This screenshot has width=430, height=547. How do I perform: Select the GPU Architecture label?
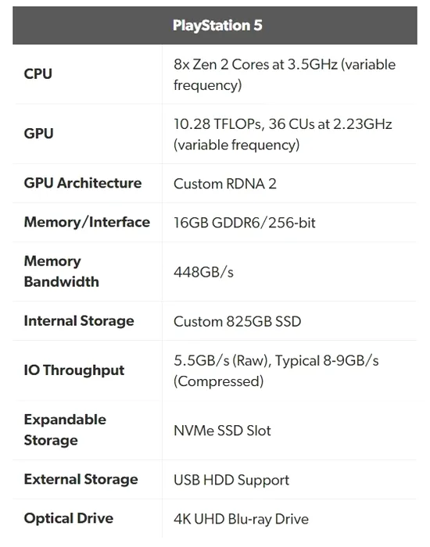coord(83,183)
